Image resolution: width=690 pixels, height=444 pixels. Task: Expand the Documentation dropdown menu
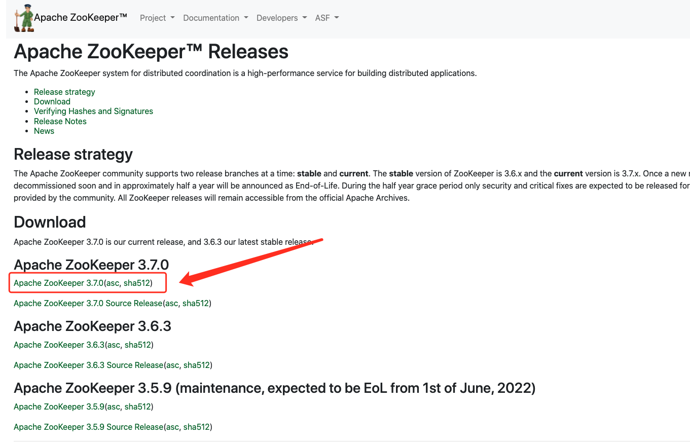(x=215, y=18)
